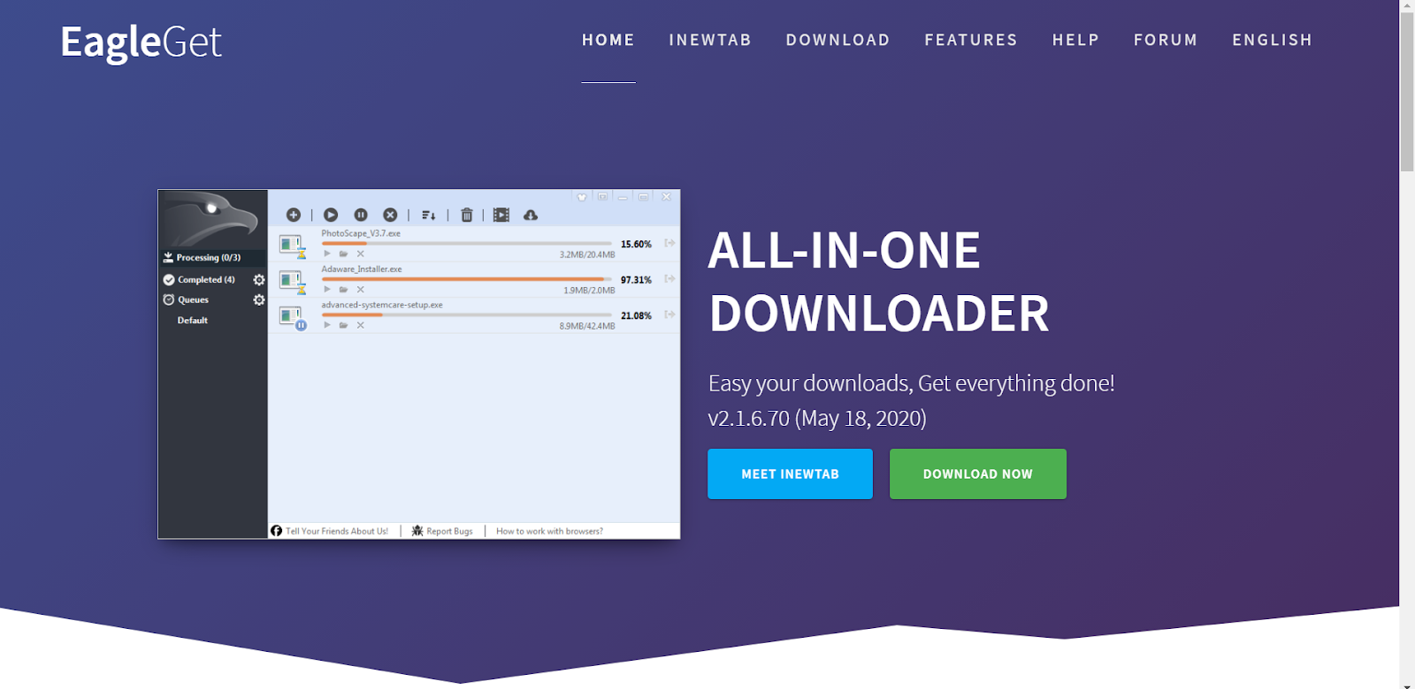
Task: Open folder icon under Adaware_Installer.exe
Action: [x=343, y=289]
